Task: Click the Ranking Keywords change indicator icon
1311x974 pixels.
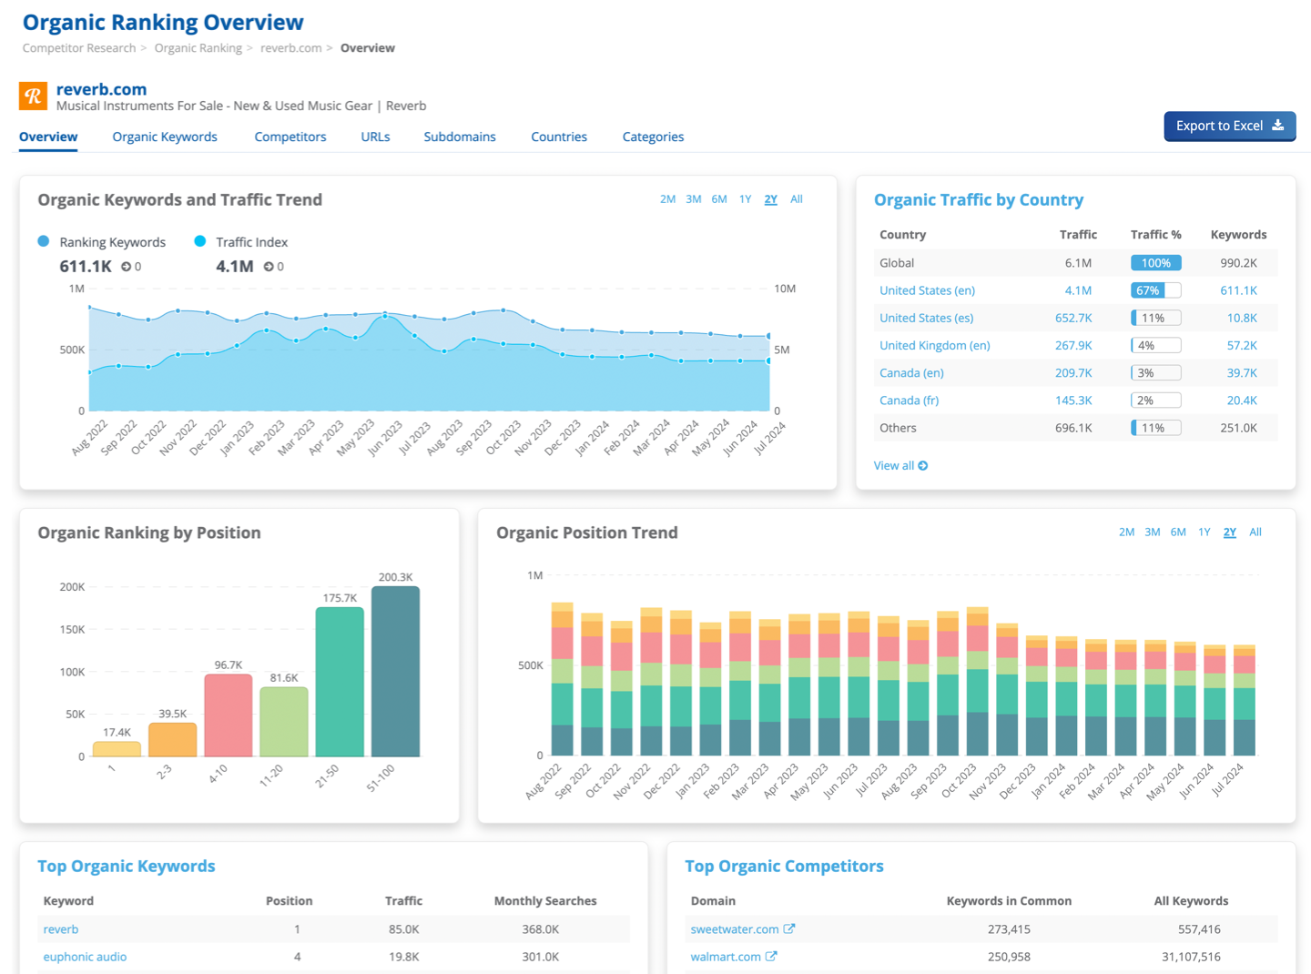Action: [127, 267]
